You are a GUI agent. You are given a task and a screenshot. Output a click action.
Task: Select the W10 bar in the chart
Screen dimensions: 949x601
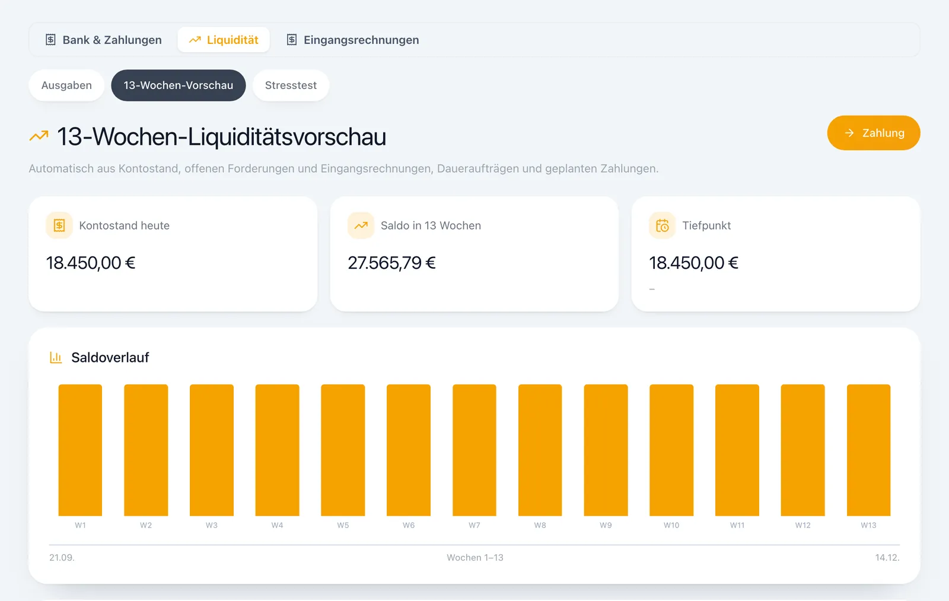click(671, 450)
